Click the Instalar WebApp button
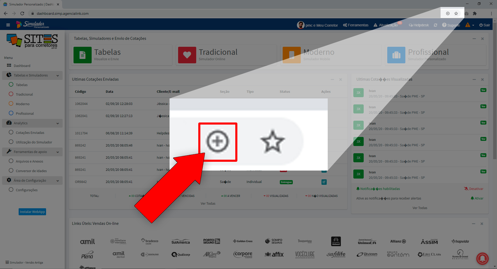The image size is (497, 269). click(x=32, y=212)
